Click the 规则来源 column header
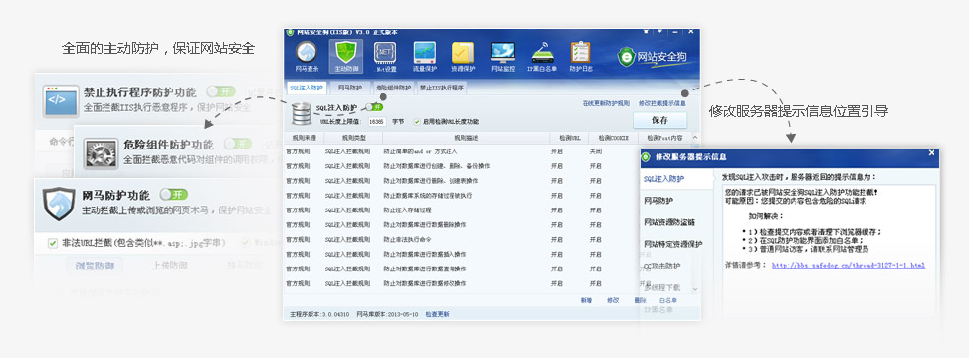This screenshot has width=969, height=358. 304,138
